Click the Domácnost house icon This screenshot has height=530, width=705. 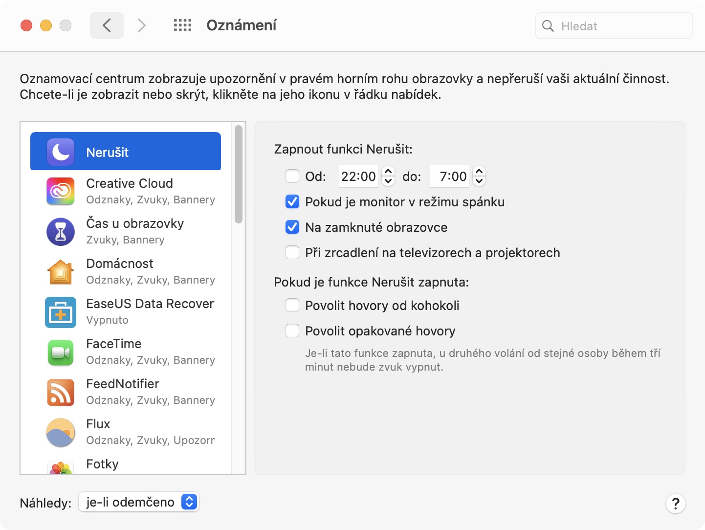click(61, 271)
